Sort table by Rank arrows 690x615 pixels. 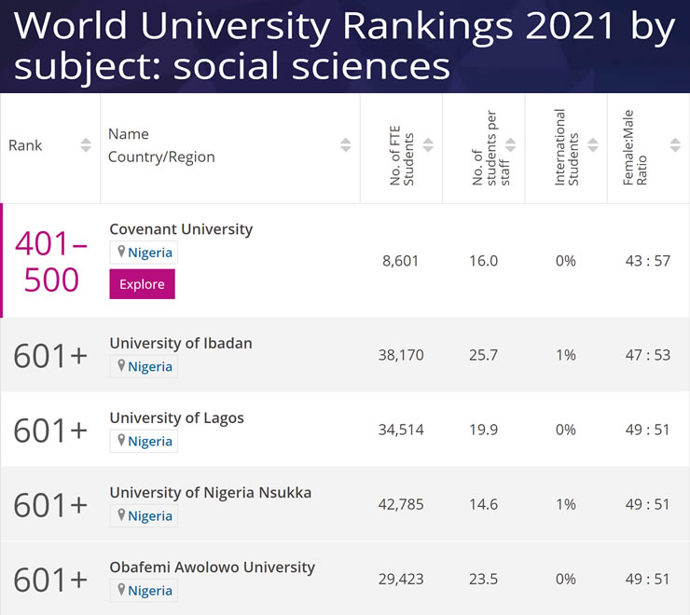pyautogui.click(x=86, y=144)
